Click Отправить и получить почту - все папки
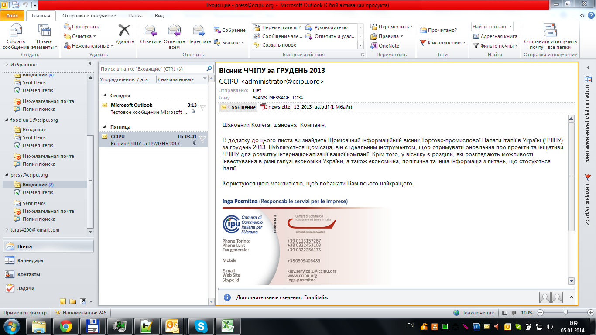596x335 pixels. (x=550, y=37)
